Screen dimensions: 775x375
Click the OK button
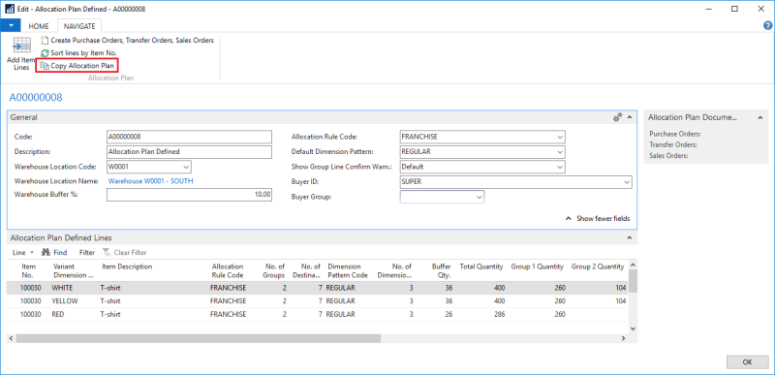pos(747,362)
